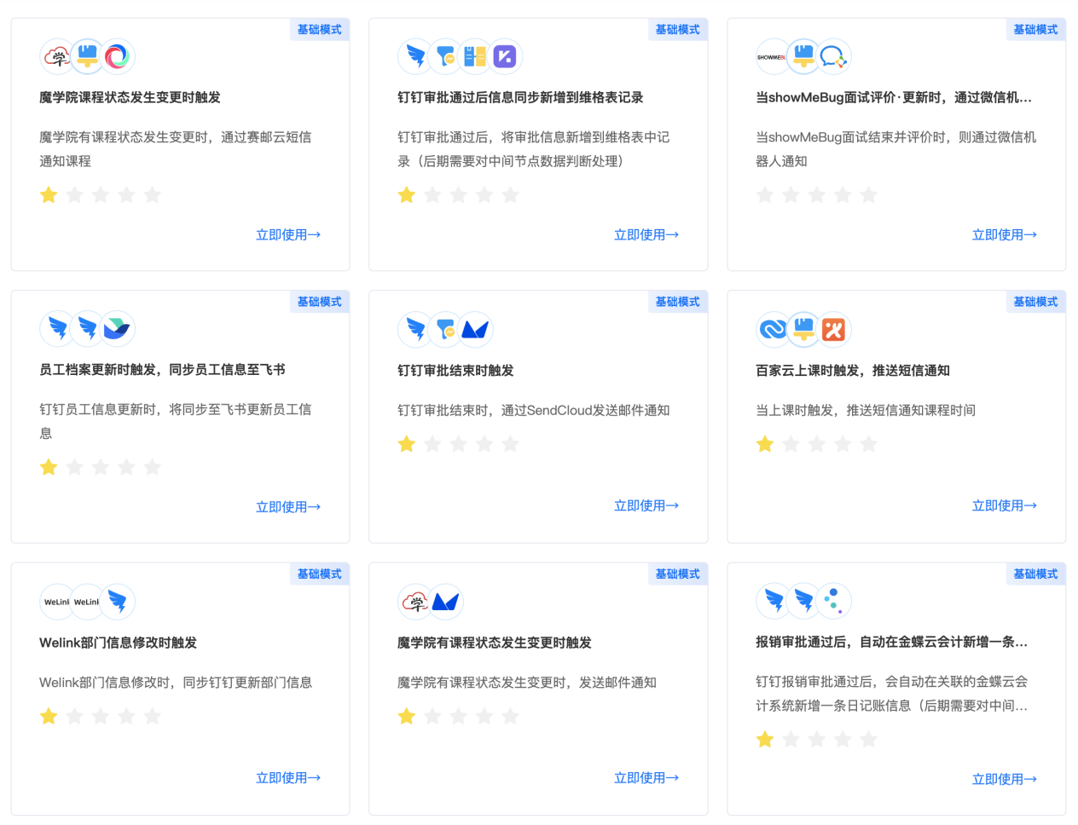Screen dimensions: 1078x825
Task: Click the DingTalk approval icon in 钉钉审批通过后信息同步新增到维格表记录 card
Action: click(x=445, y=57)
